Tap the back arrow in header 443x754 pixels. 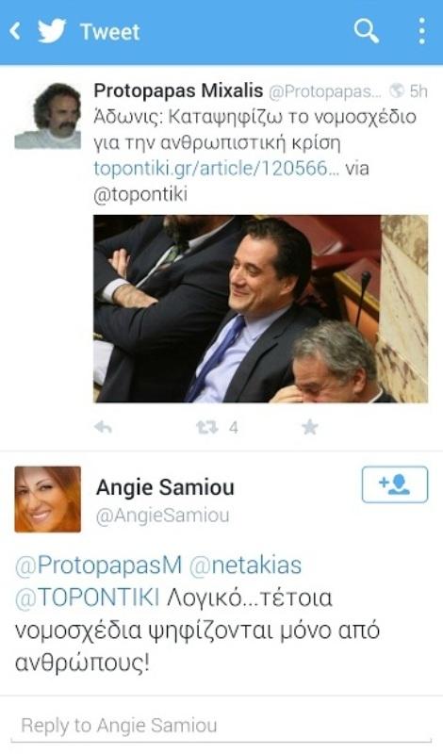(15, 32)
